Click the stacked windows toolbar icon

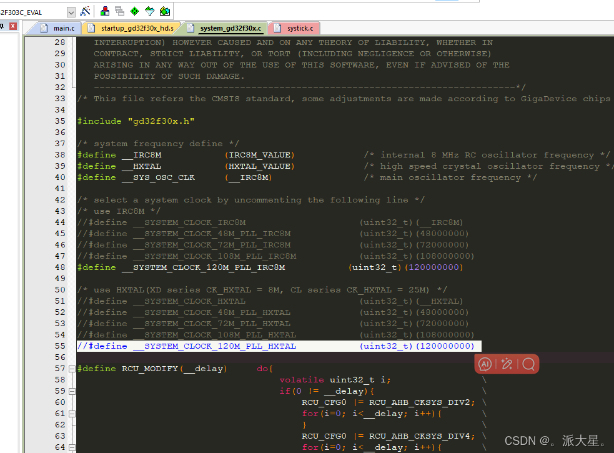(x=119, y=11)
